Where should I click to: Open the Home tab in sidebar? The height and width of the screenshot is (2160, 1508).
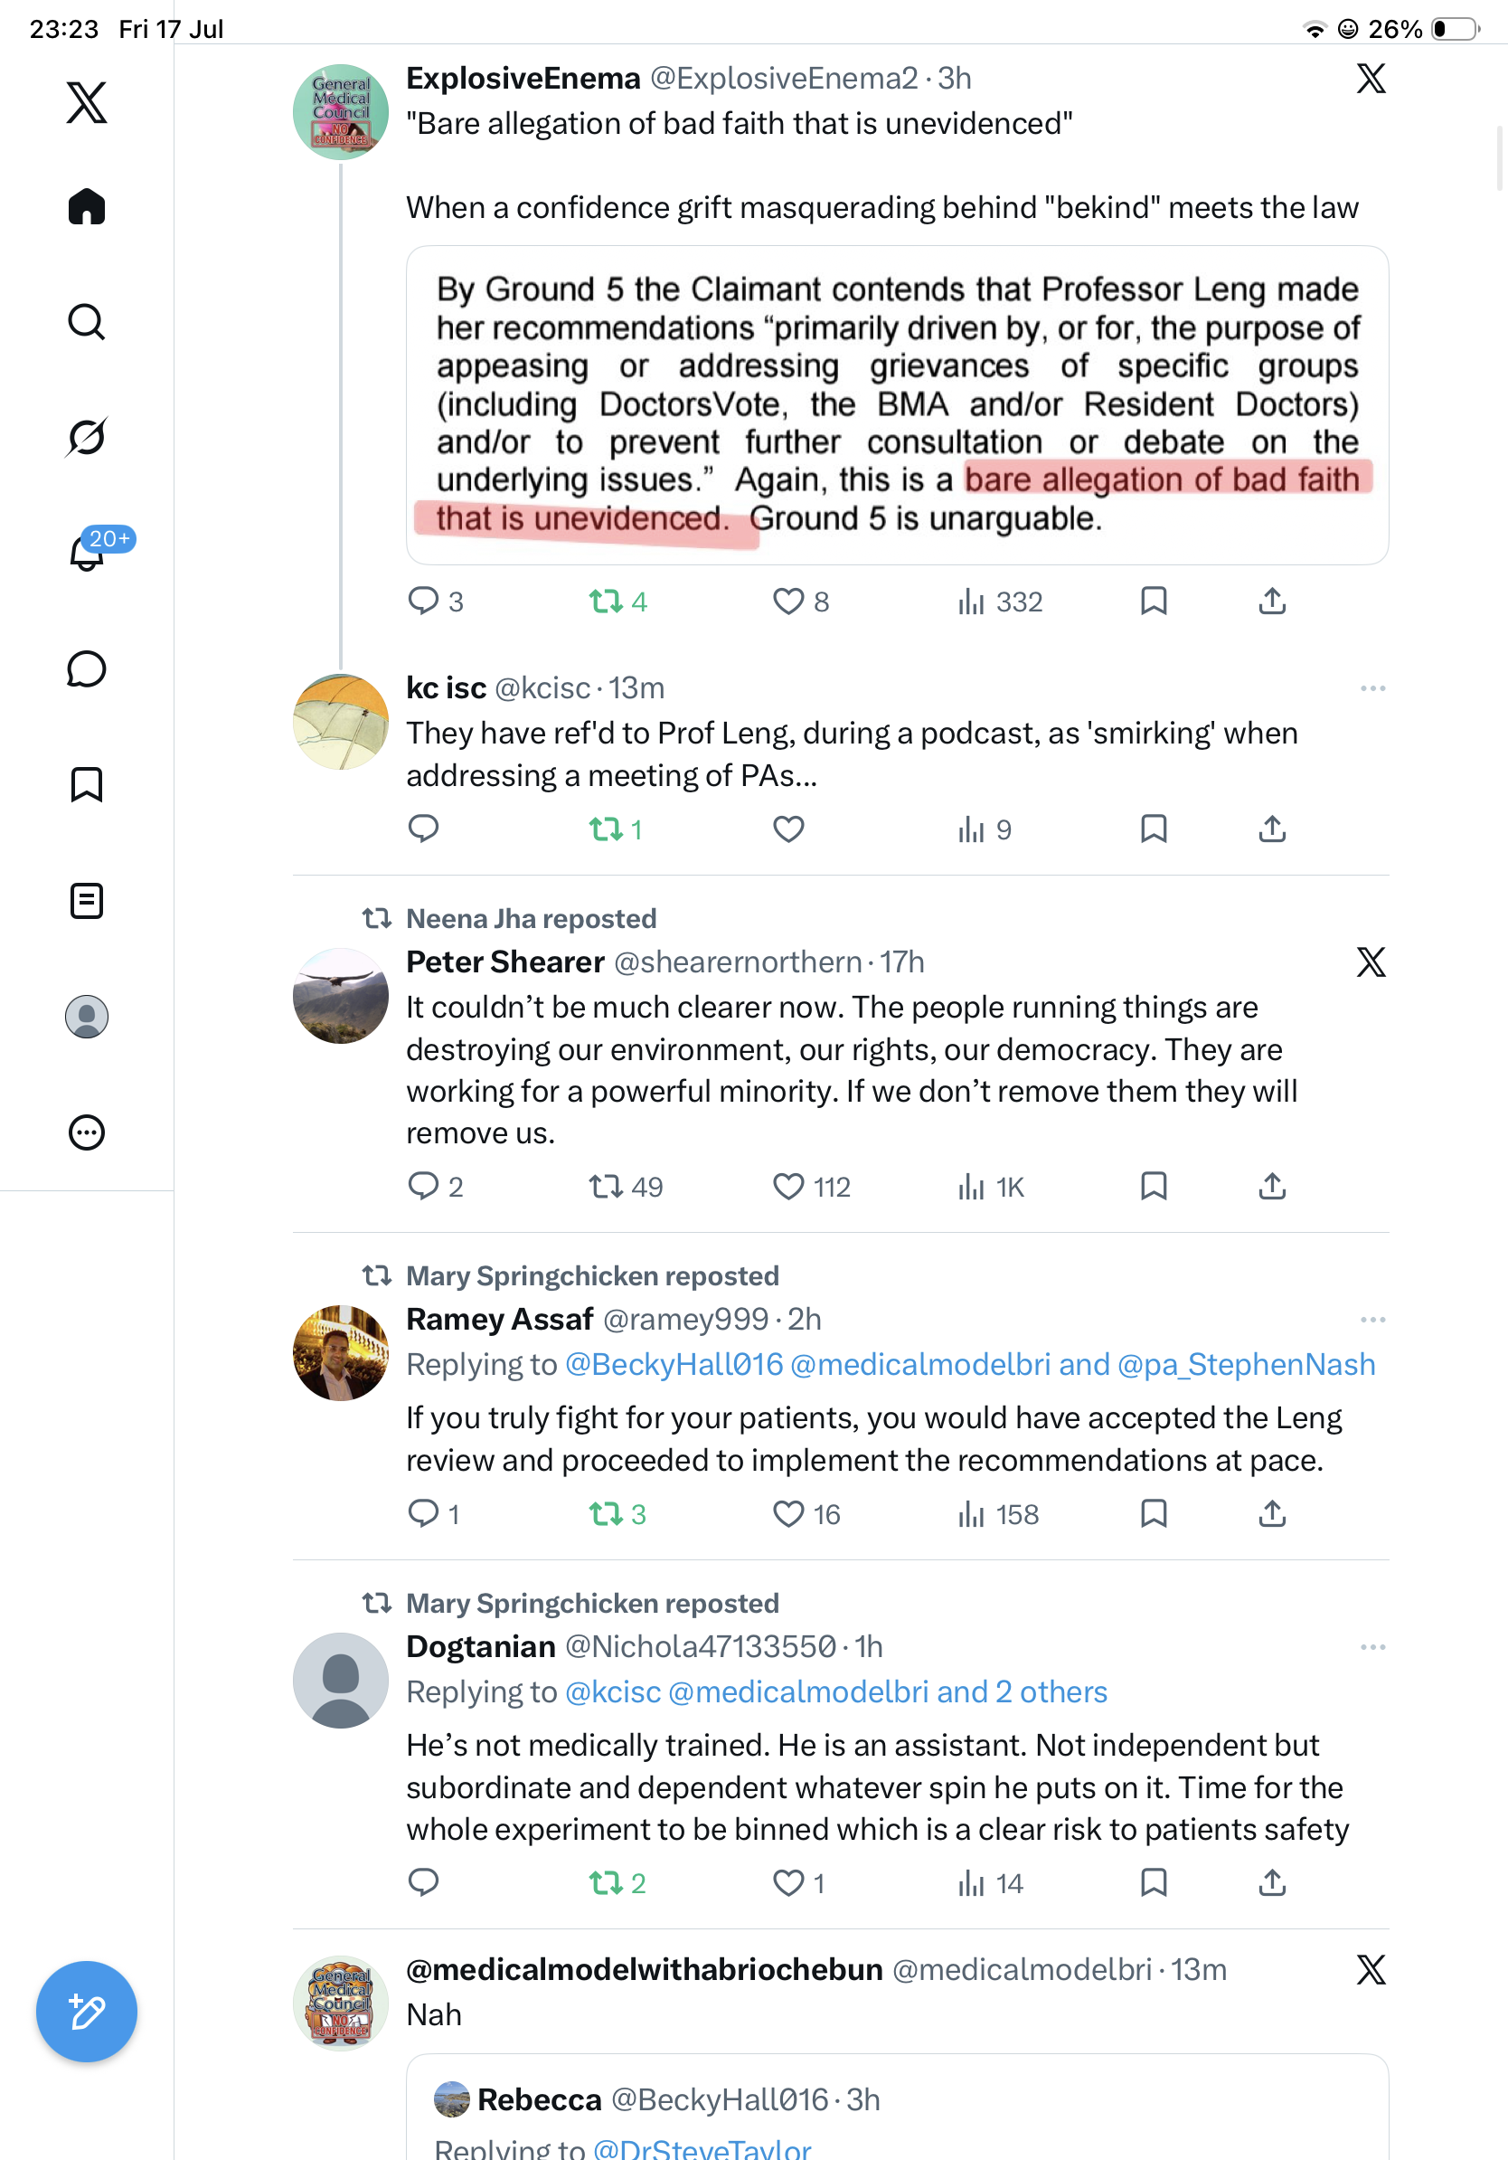tap(87, 206)
